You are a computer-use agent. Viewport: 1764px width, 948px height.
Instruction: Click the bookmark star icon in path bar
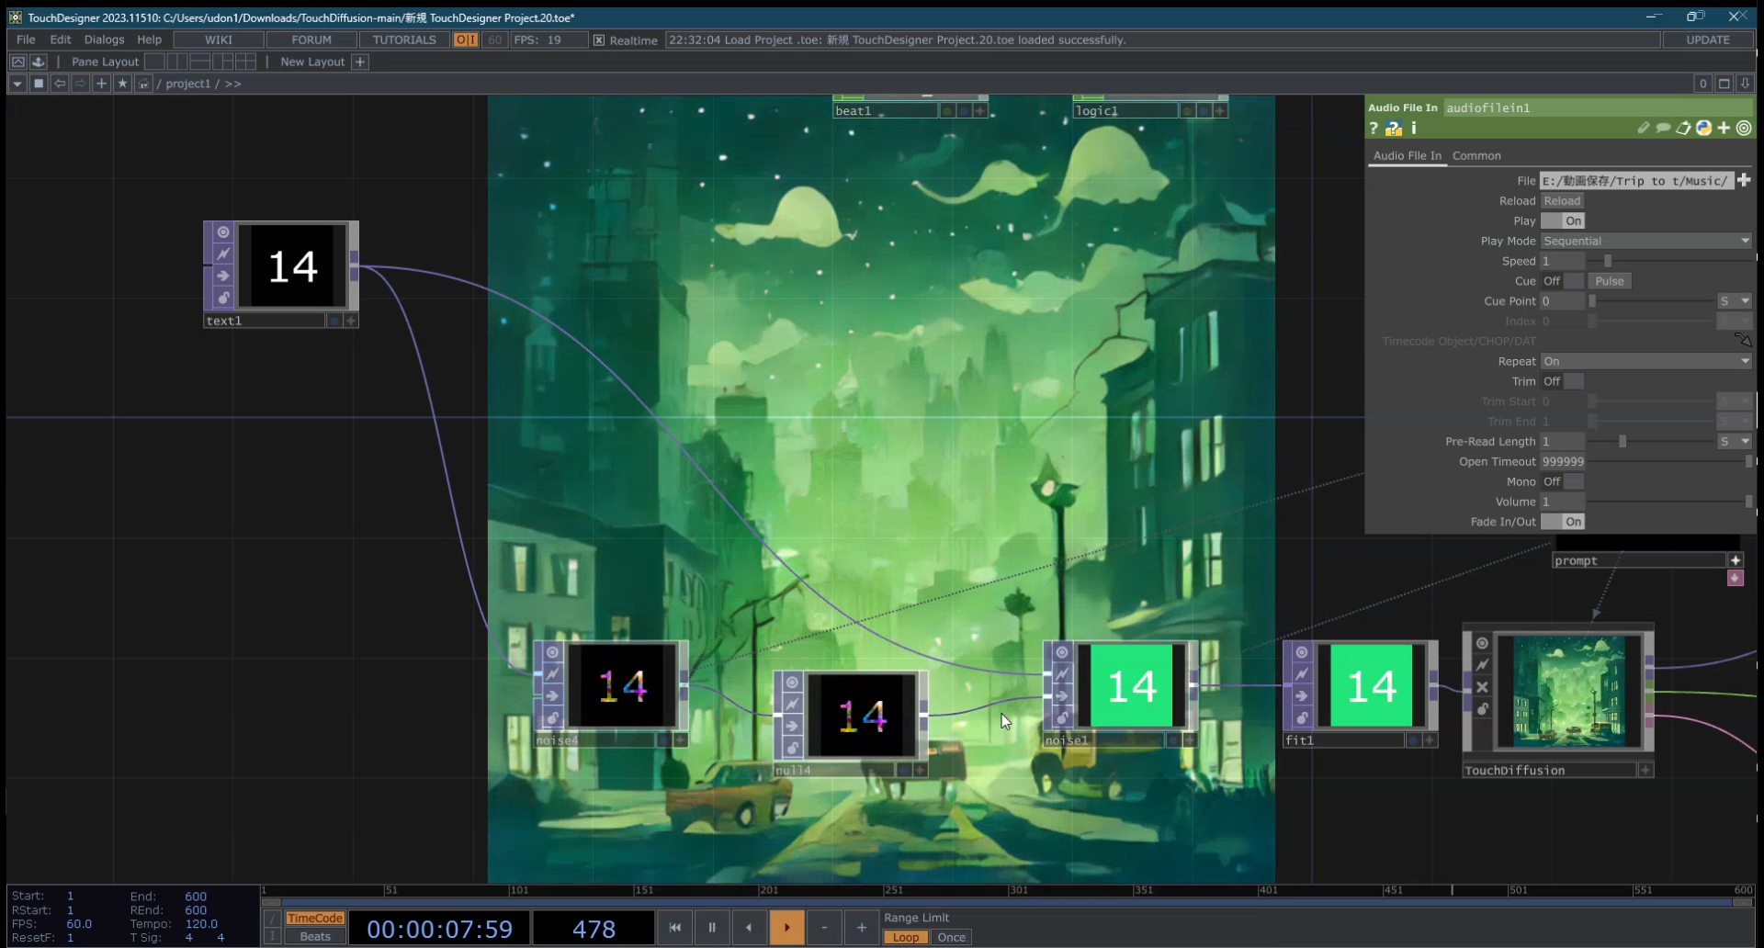pos(122,84)
